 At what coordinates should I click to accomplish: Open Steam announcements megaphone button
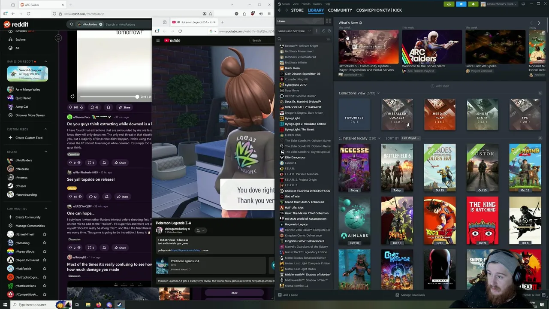(461, 4)
